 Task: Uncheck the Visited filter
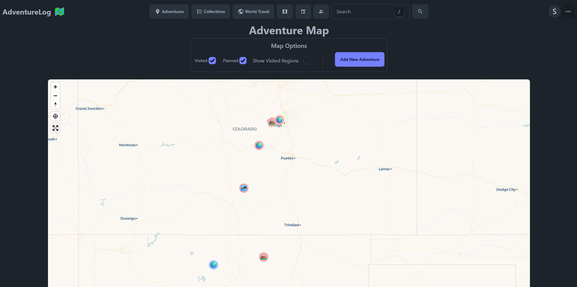click(x=212, y=61)
